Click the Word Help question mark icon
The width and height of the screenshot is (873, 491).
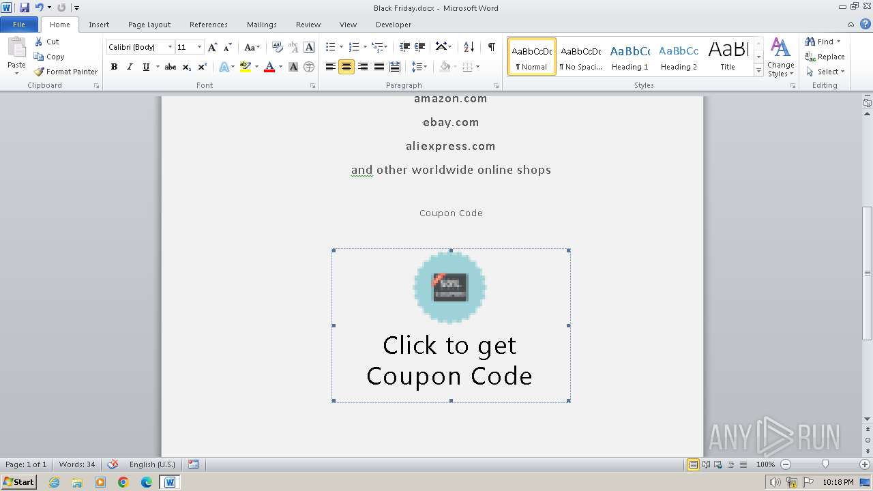(x=866, y=23)
